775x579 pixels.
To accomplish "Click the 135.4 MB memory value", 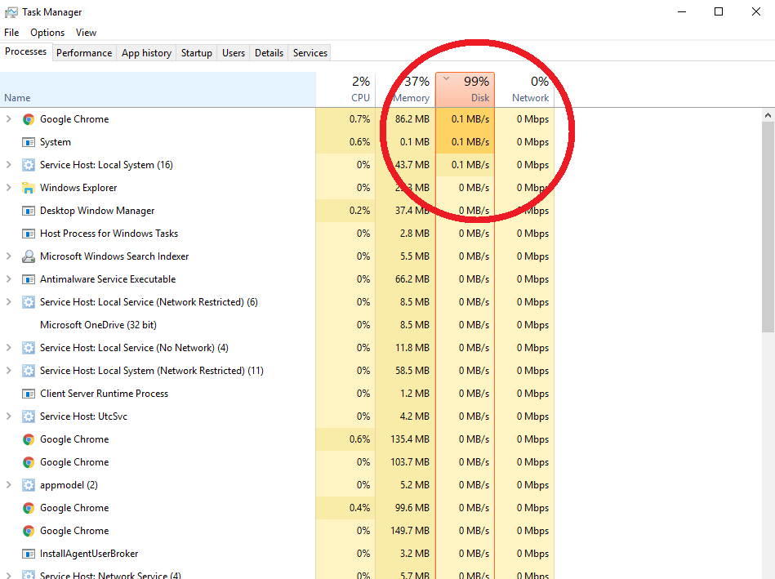I will pos(410,439).
